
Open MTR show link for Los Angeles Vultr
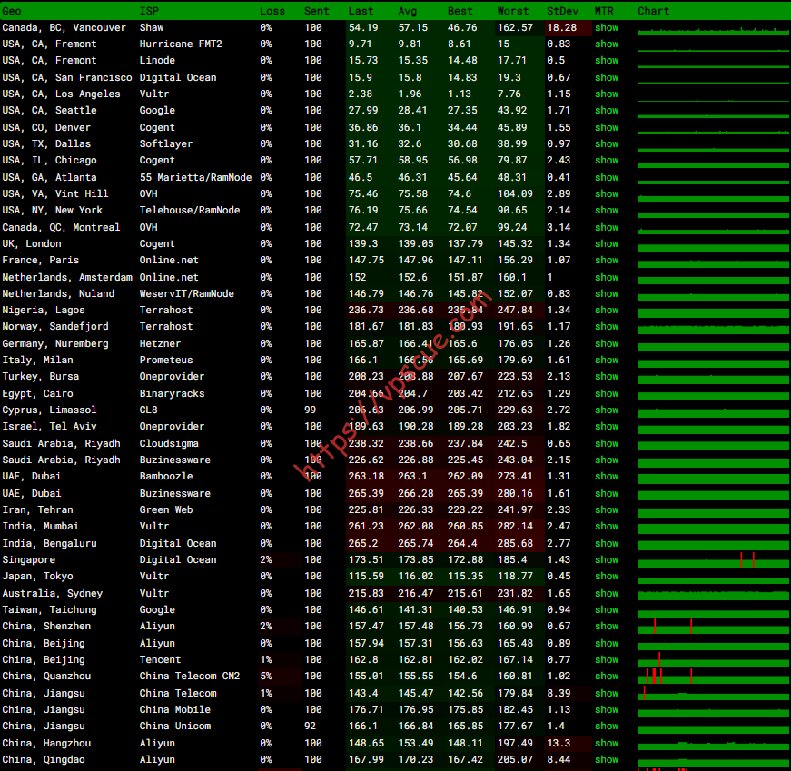pyautogui.click(x=607, y=94)
